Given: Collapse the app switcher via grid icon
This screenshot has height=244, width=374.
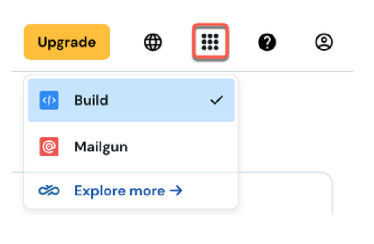Looking at the screenshot, I should tap(210, 42).
